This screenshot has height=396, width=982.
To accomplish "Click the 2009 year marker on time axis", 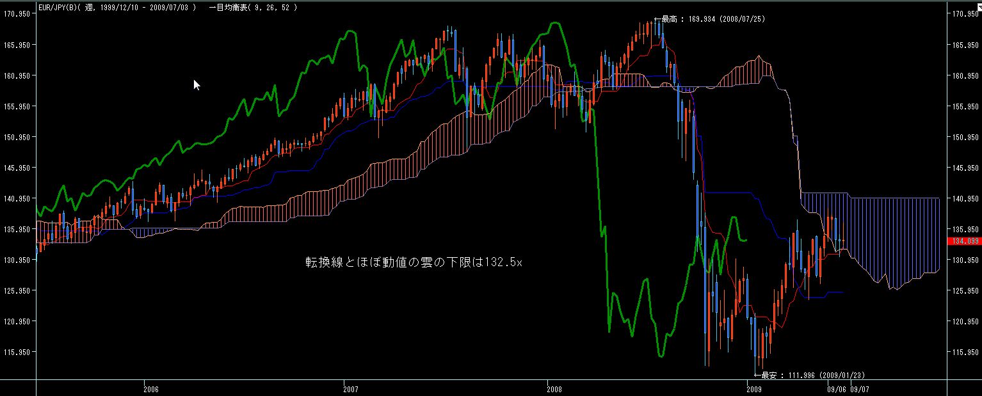I will click(753, 388).
